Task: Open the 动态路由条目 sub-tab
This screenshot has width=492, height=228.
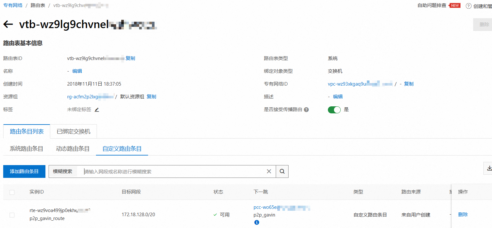Action: pos(73,149)
